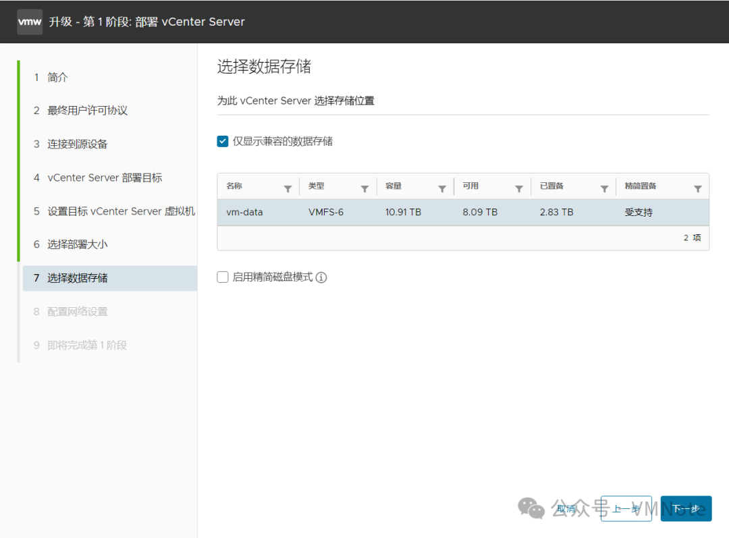Go to step 1 简介

(x=51, y=77)
